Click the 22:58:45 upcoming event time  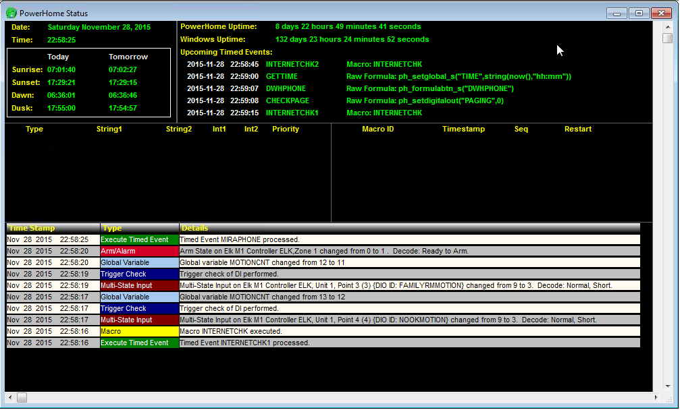[244, 64]
